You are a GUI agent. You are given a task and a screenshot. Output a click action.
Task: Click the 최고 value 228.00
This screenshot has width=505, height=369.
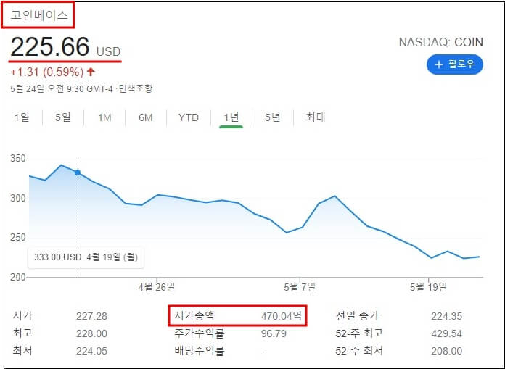91,333
